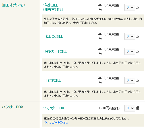The width and height of the screenshot is (145, 128).
Task: Click the ¥500/点 price for 毛玉とり加工
Action: [x=109, y=36]
